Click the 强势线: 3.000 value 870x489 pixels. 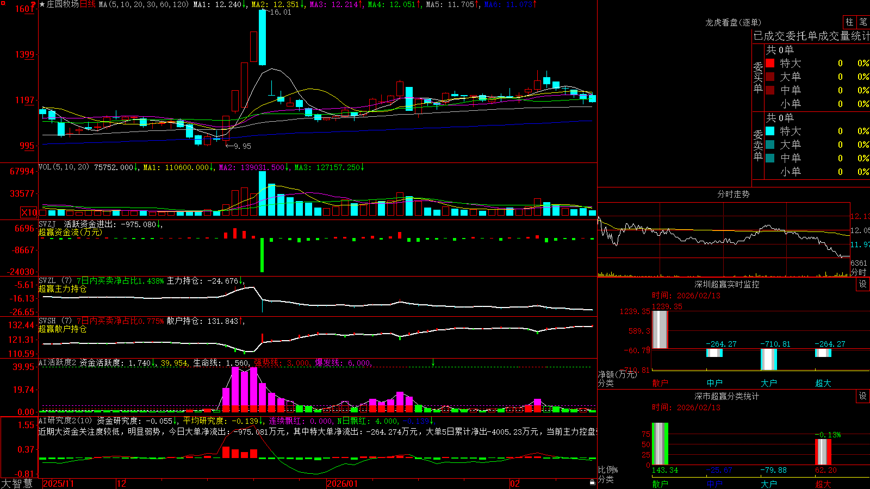tap(282, 362)
